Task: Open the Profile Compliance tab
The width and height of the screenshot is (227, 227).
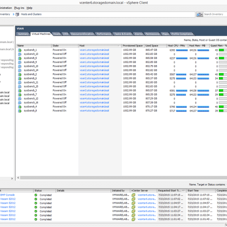Action: point(182,34)
